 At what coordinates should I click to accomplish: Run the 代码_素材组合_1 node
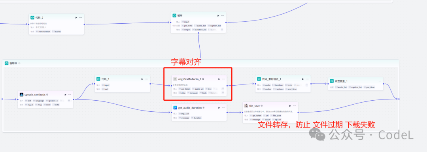[303, 79]
